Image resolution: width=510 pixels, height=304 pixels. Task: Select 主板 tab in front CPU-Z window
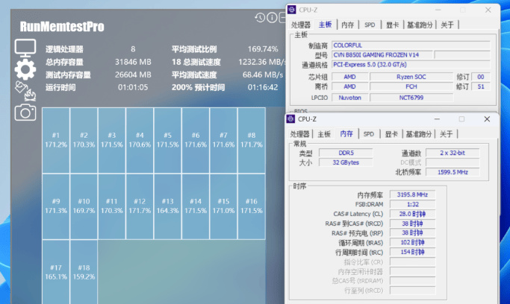tap(324, 134)
